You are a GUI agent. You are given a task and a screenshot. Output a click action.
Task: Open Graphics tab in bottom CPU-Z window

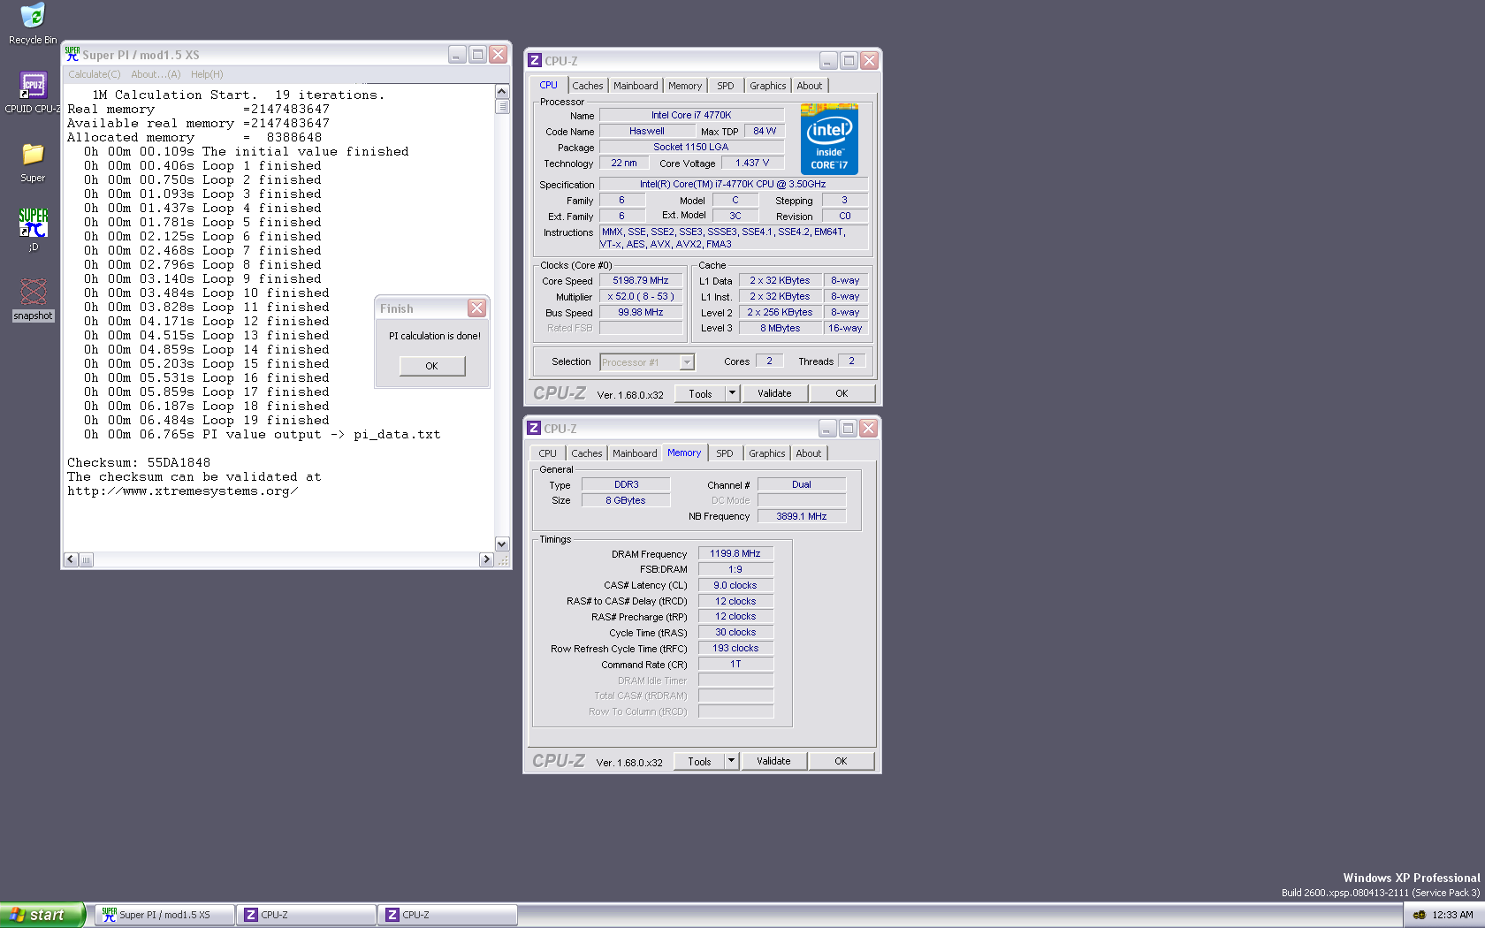point(766,453)
